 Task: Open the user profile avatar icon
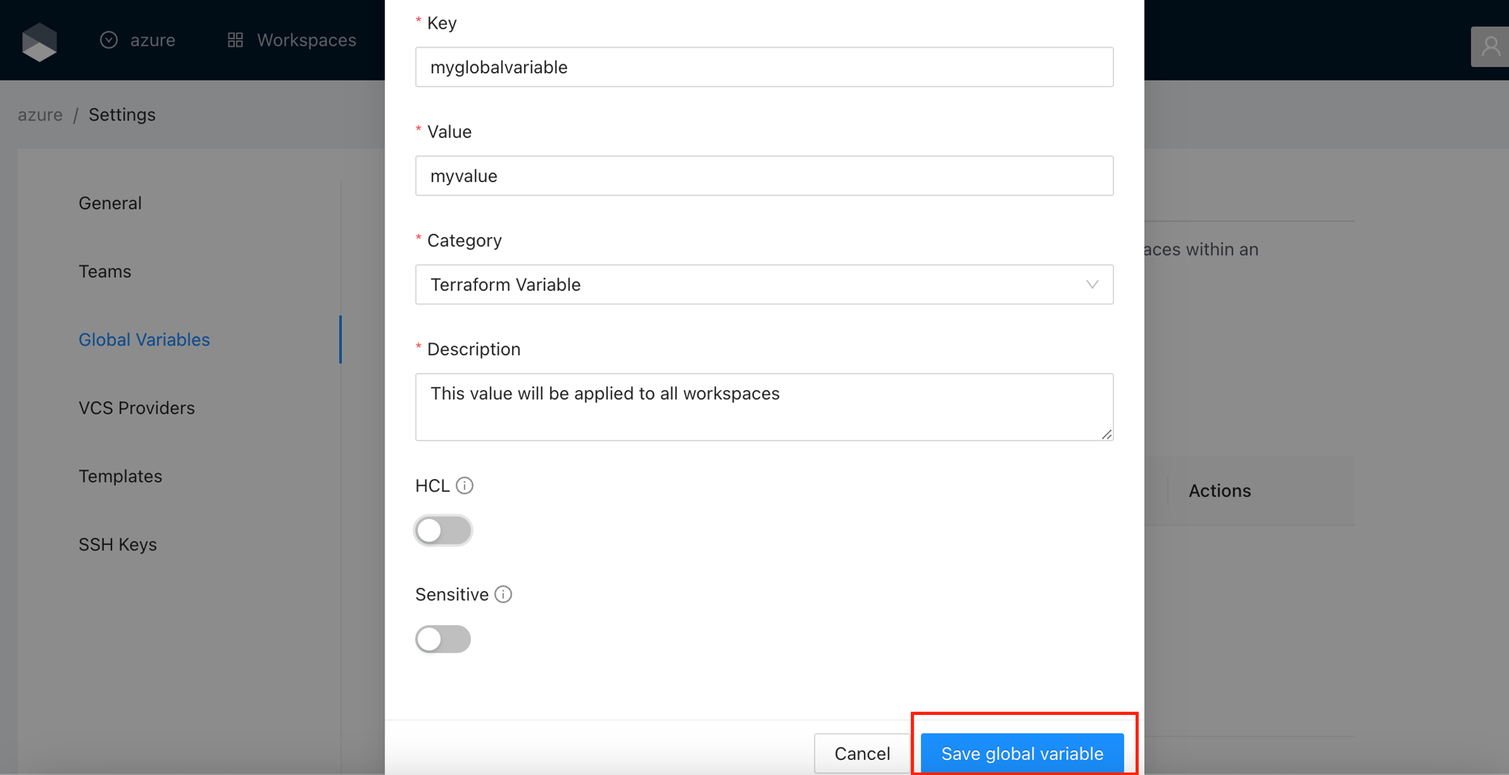[1490, 46]
